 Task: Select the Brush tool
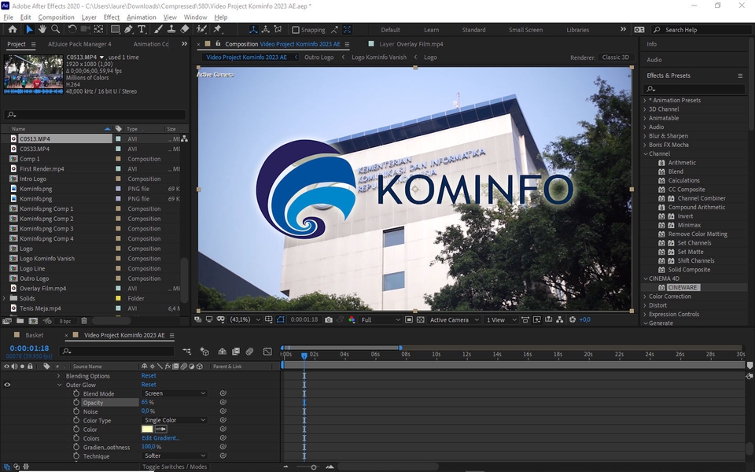(x=157, y=30)
